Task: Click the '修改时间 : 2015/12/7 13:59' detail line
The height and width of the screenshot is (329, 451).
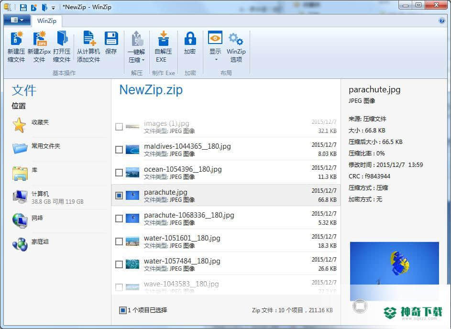Action: click(x=385, y=165)
